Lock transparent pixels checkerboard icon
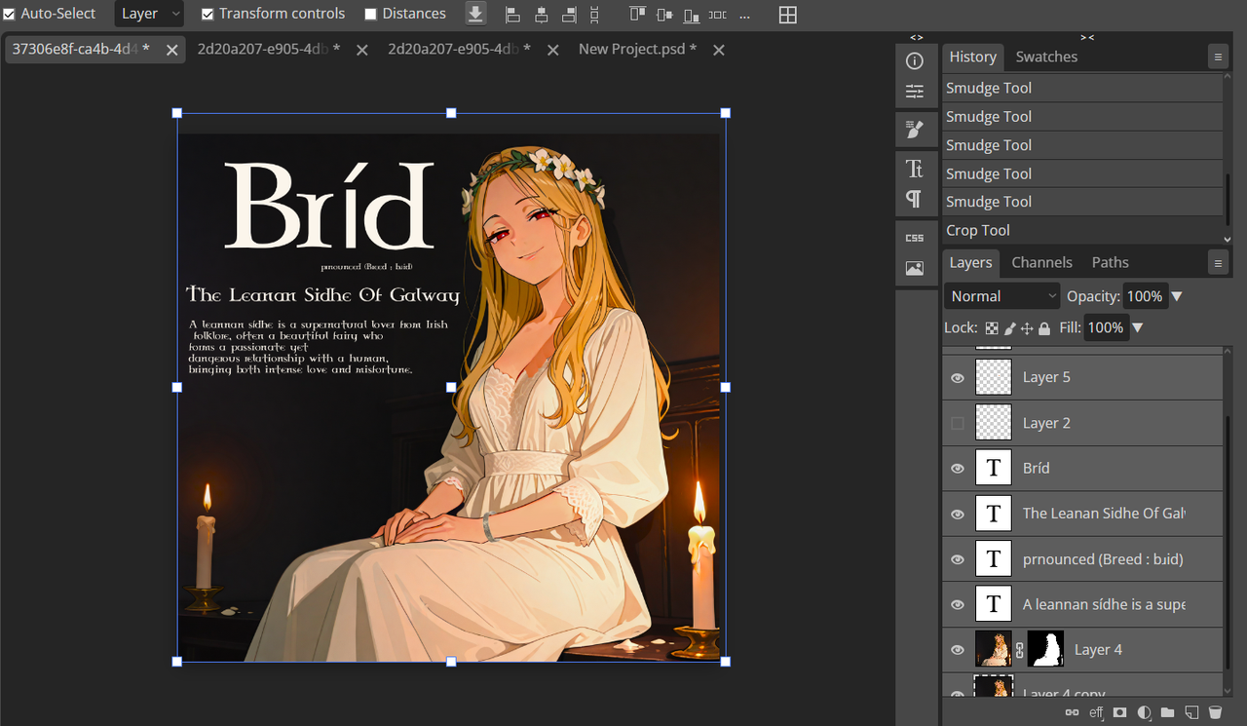 992,328
